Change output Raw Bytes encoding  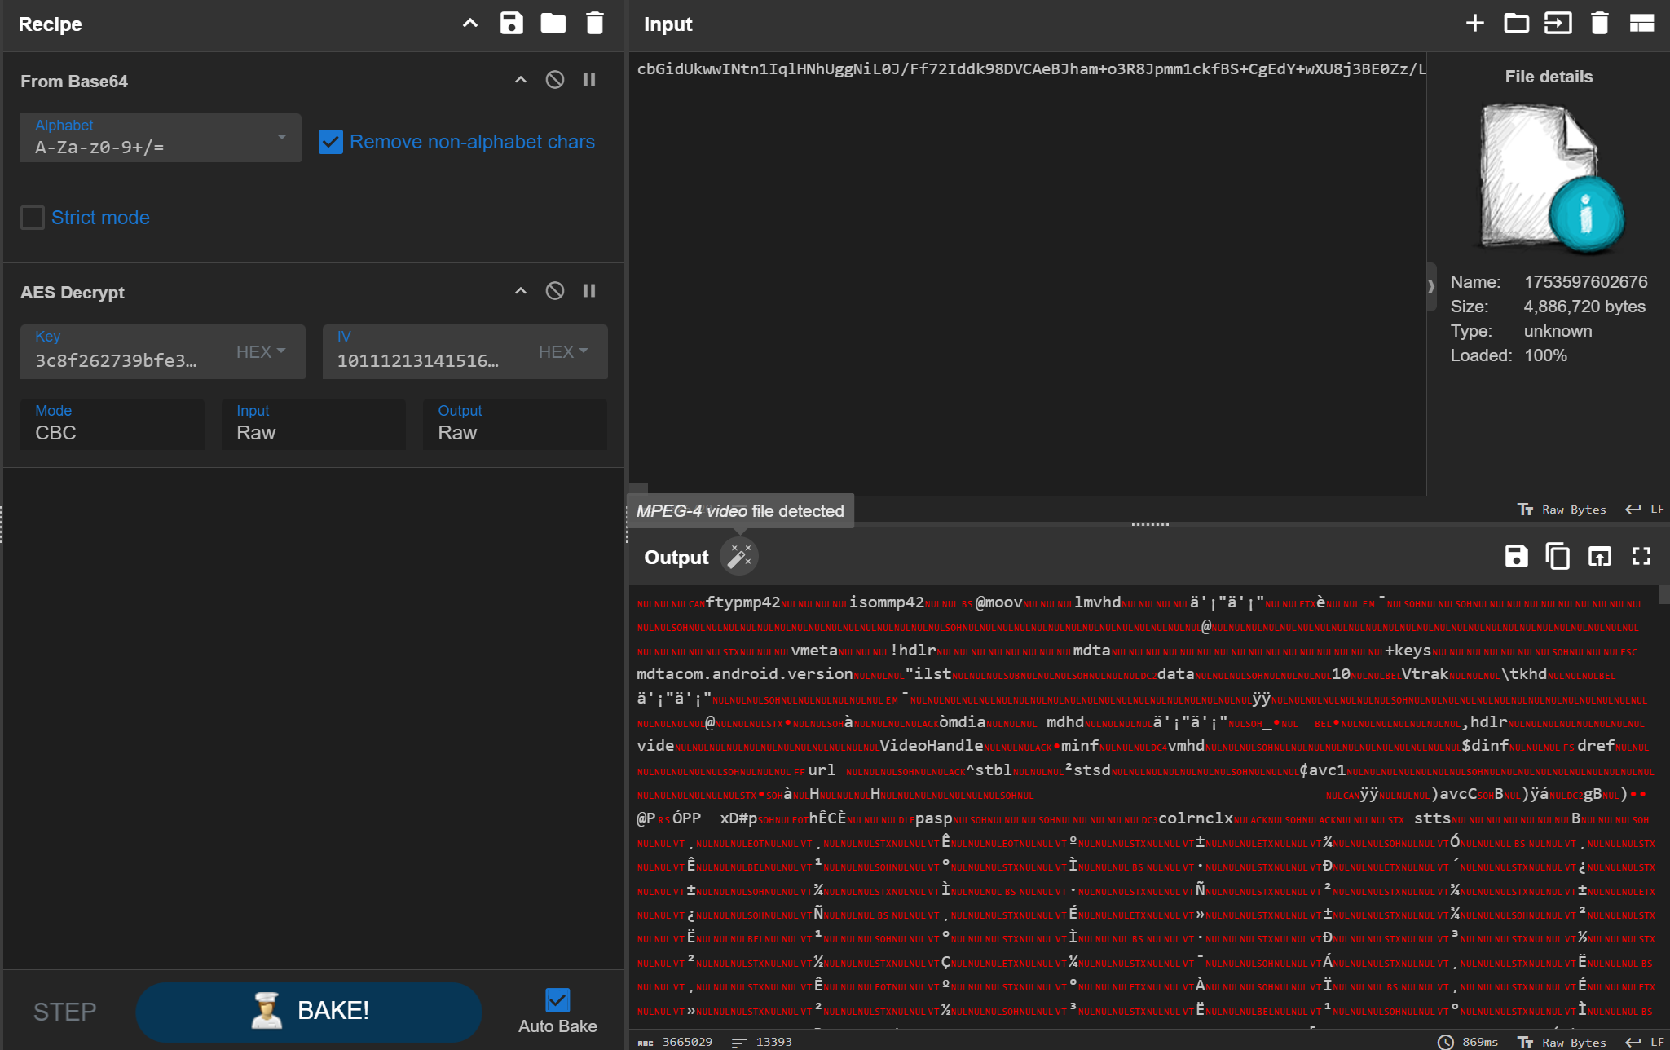[1562, 1043]
